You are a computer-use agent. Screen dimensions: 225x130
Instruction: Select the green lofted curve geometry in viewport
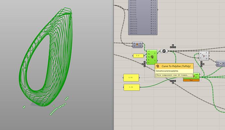46,57
